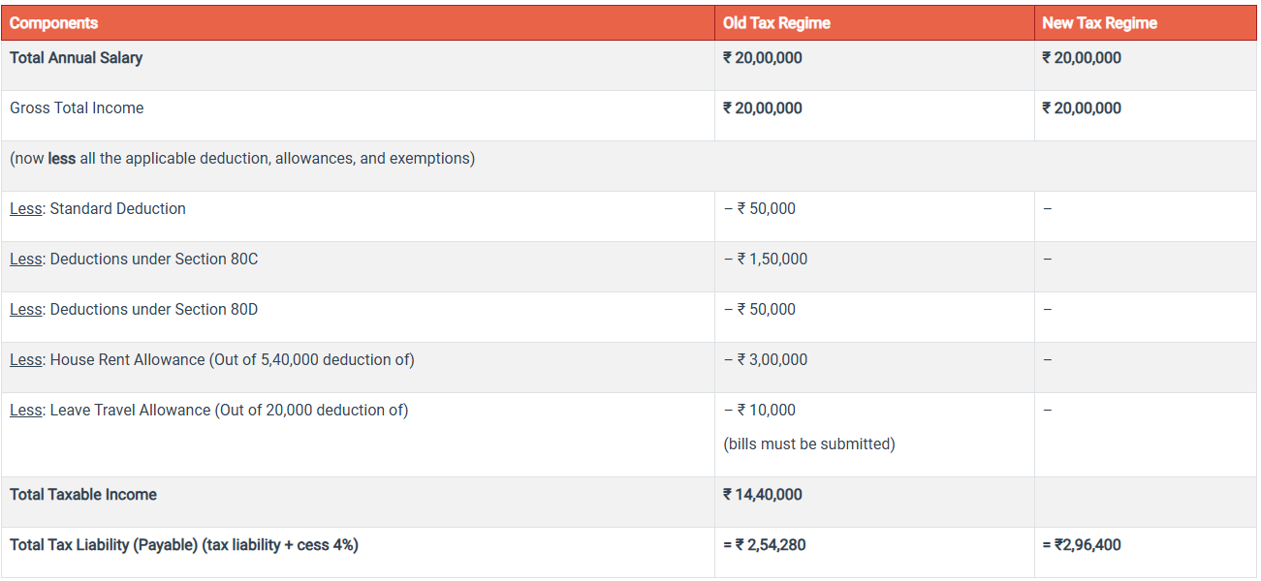The width and height of the screenshot is (1261, 581).
Task: Select the "Gross Total Income" row label
Action: (77, 107)
